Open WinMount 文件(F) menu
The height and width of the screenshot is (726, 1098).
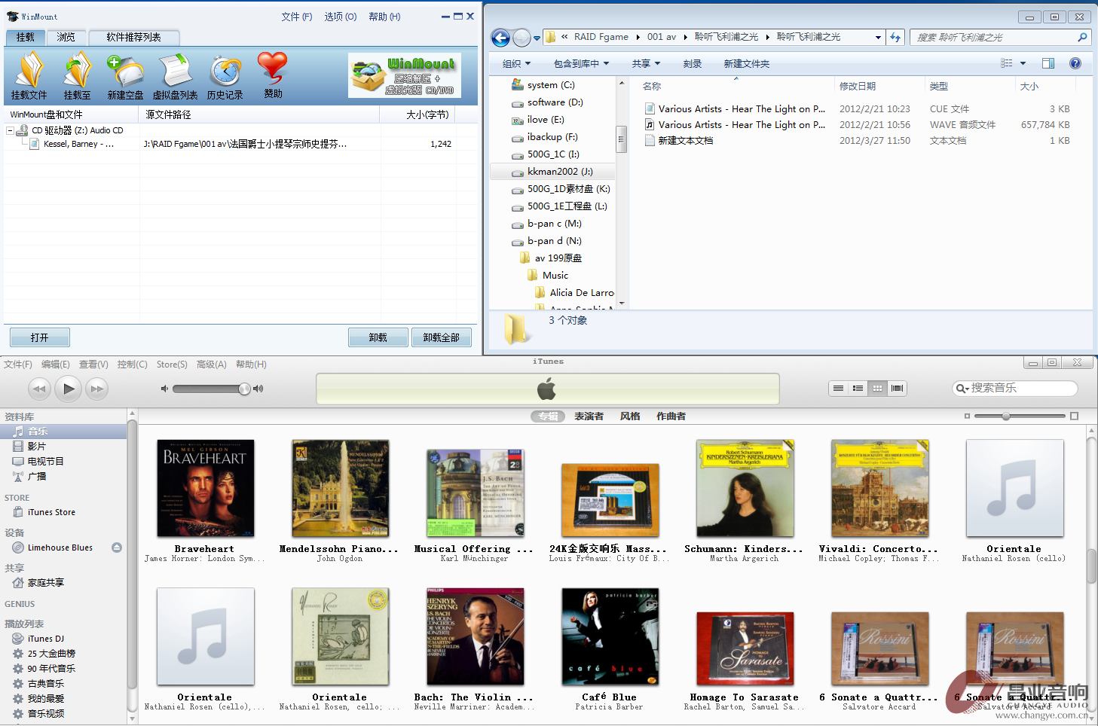(x=297, y=17)
